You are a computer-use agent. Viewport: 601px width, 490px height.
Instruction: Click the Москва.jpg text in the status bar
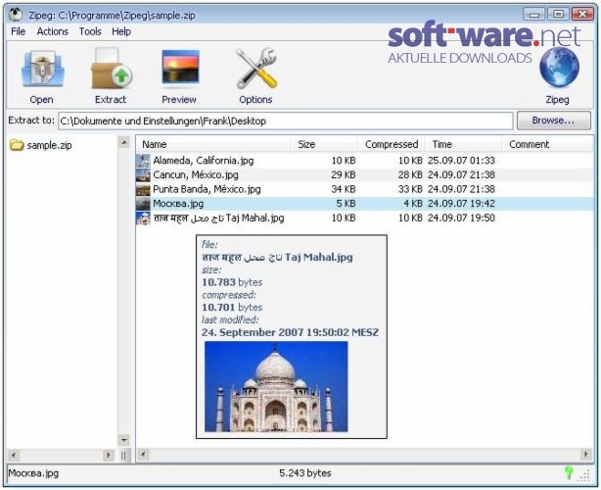tap(33, 473)
